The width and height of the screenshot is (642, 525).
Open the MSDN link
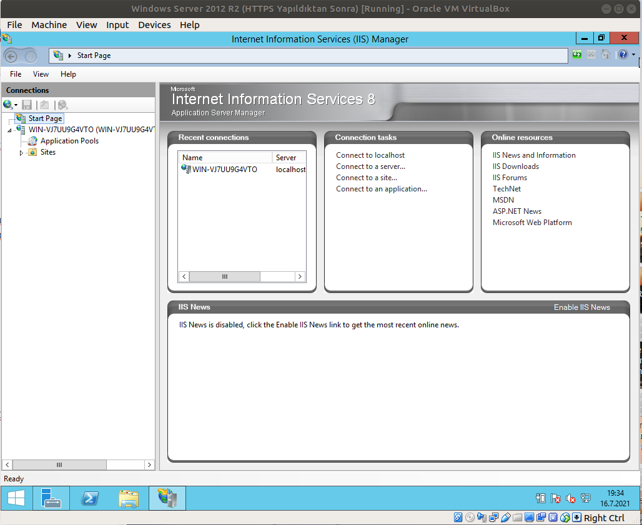(503, 200)
